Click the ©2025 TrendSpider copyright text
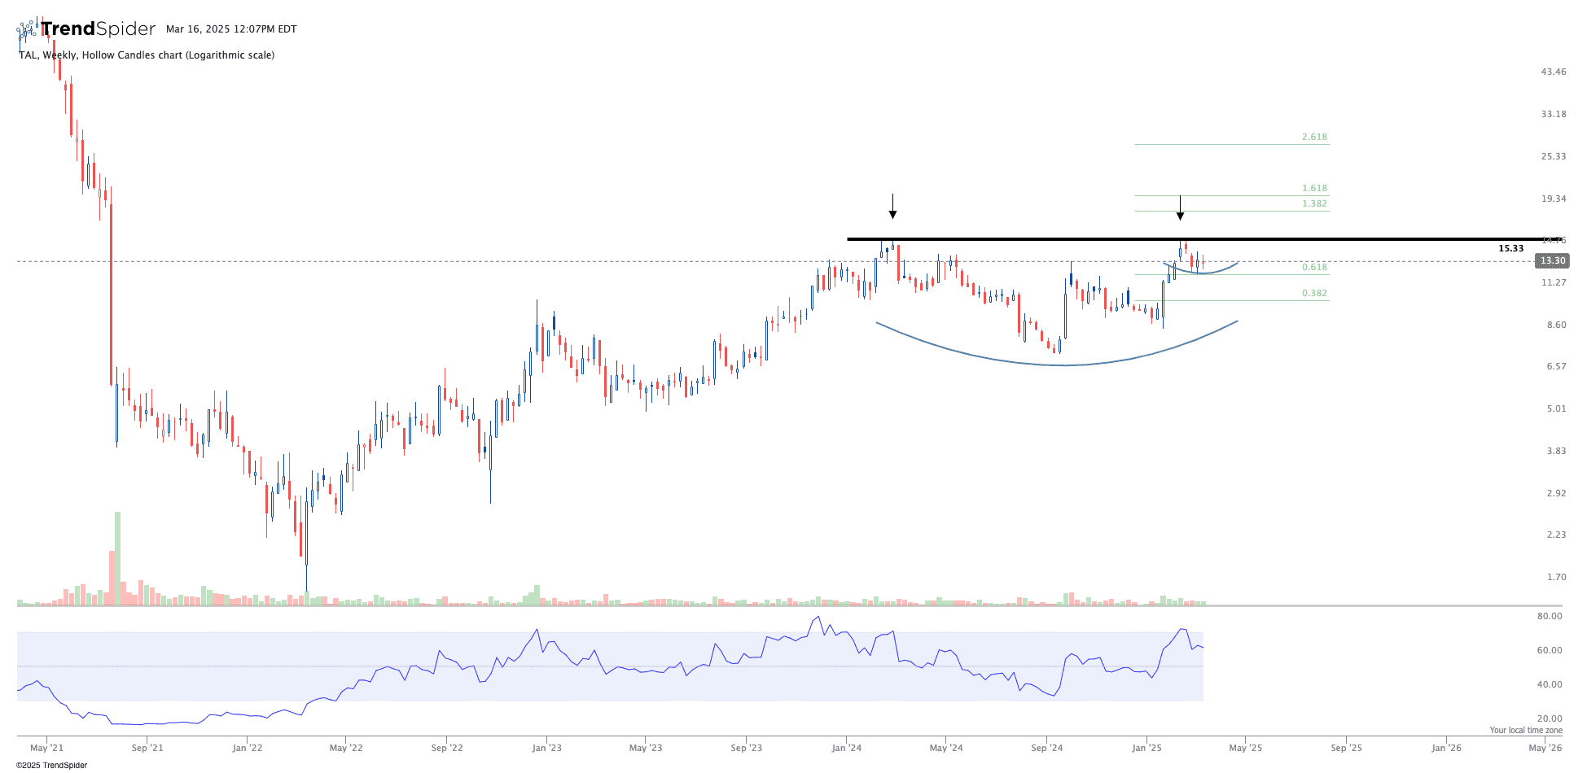Image resolution: width=1587 pixels, height=773 pixels. (51, 765)
